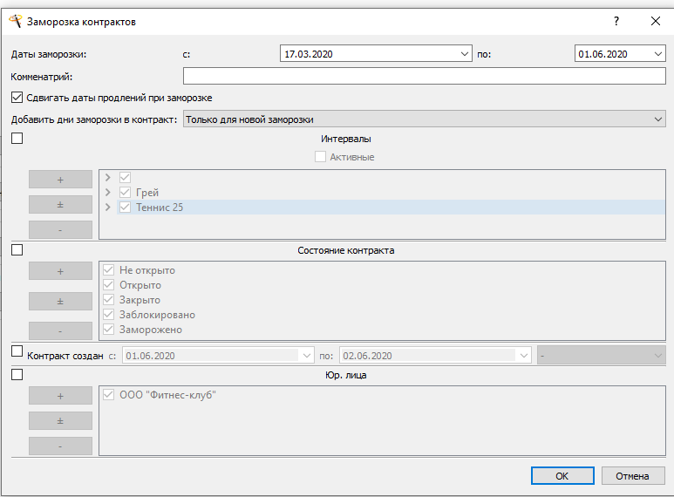Enable the Контракт создан checkbox
674x497 pixels.
[x=17, y=351]
